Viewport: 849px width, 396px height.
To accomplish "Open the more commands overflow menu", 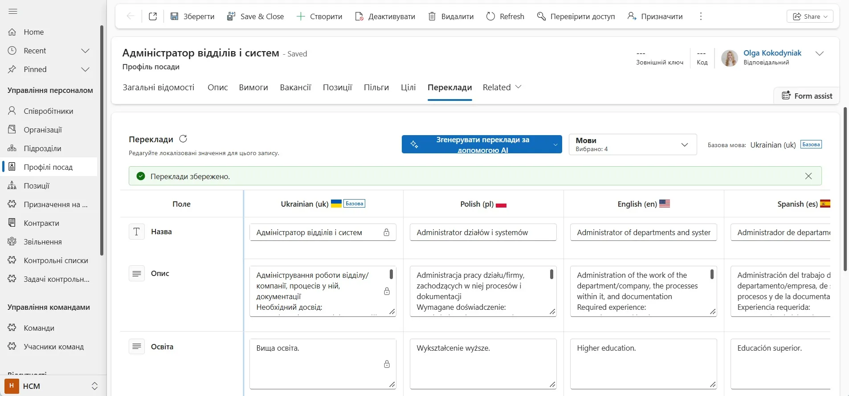I will coord(701,16).
